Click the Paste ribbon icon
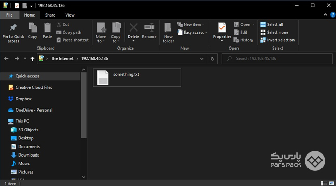Image resolution: width=336 pixels, height=186 pixels. click(x=47, y=28)
